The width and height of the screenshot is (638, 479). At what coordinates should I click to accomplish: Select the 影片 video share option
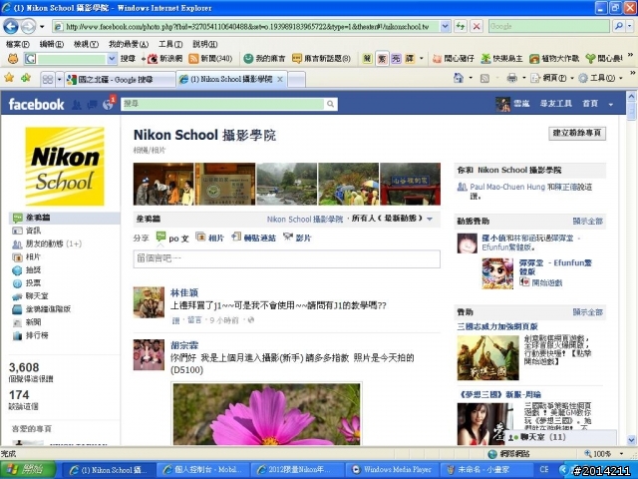[297, 238]
